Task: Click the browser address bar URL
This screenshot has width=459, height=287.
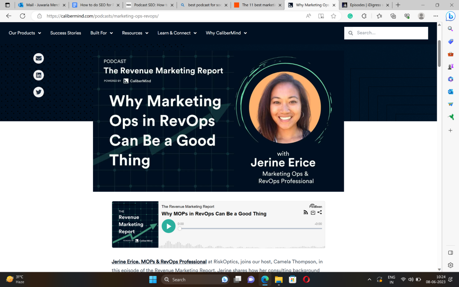Action: point(103,16)
